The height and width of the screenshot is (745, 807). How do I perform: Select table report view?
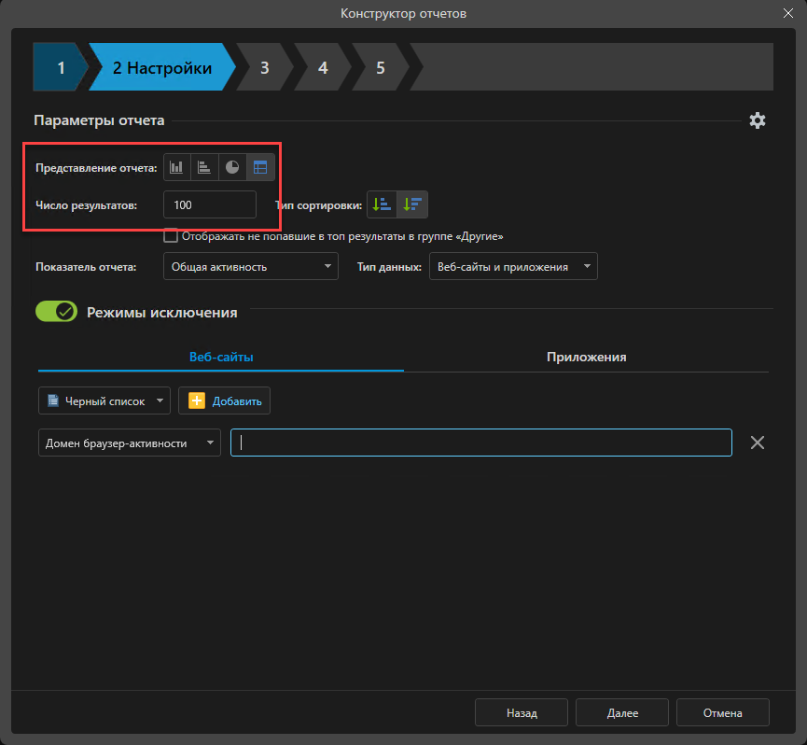260,167
